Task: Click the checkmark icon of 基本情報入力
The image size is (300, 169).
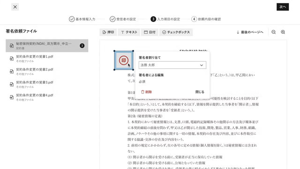Action: click(72, 19)
